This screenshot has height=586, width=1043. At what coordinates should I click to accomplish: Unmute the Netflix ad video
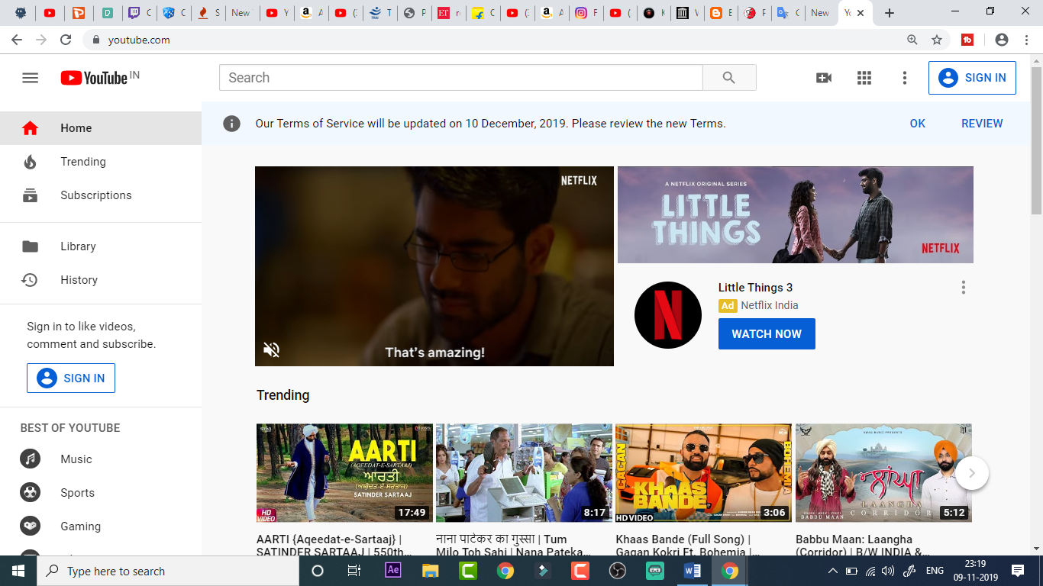pos(271,349)
